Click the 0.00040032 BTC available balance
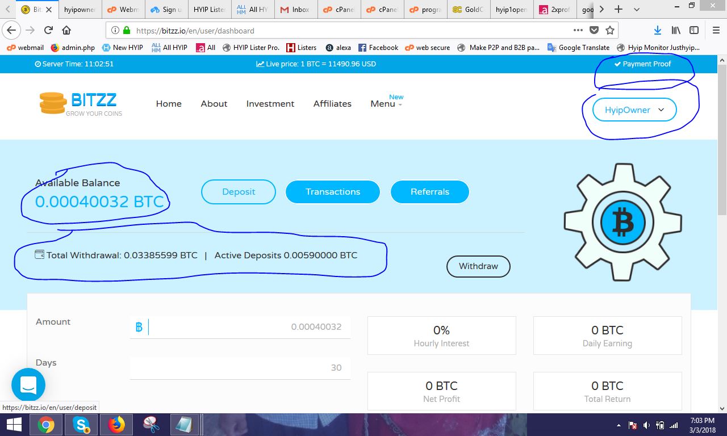 click(99, 202)
